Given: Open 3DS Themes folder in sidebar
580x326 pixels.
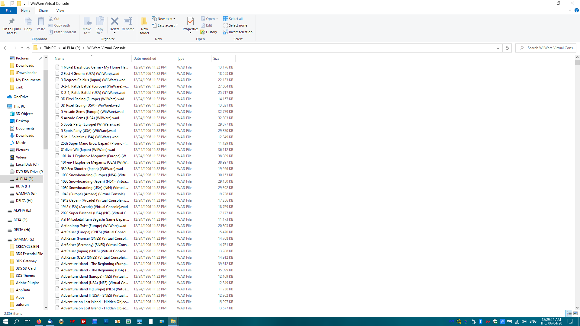Looking at the screenshot, I should coord(25,276).
